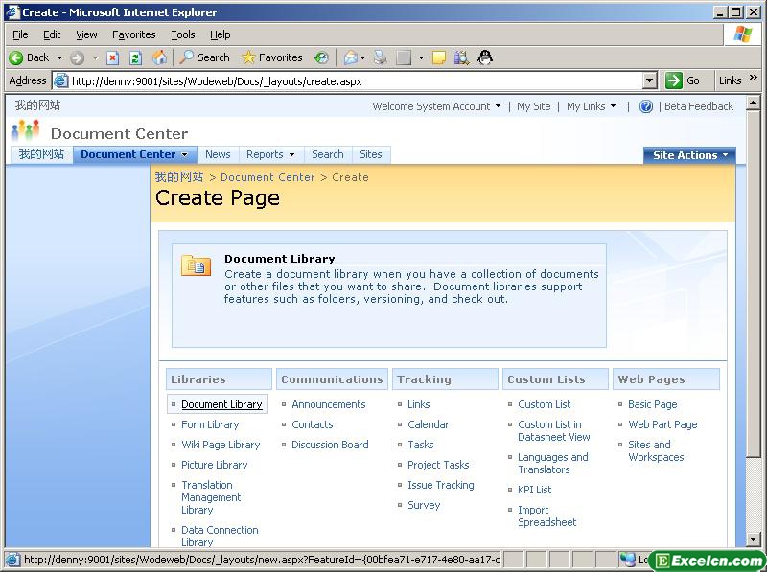This screenshot has width=767, height=572.
Task: Switch to the Search navigation tab
Action: click(x=328, y=154)
